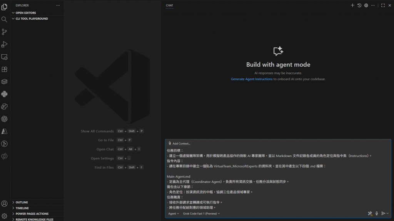
Task: Expand Remote Knowledge Files section
Action: click(37, 219)
